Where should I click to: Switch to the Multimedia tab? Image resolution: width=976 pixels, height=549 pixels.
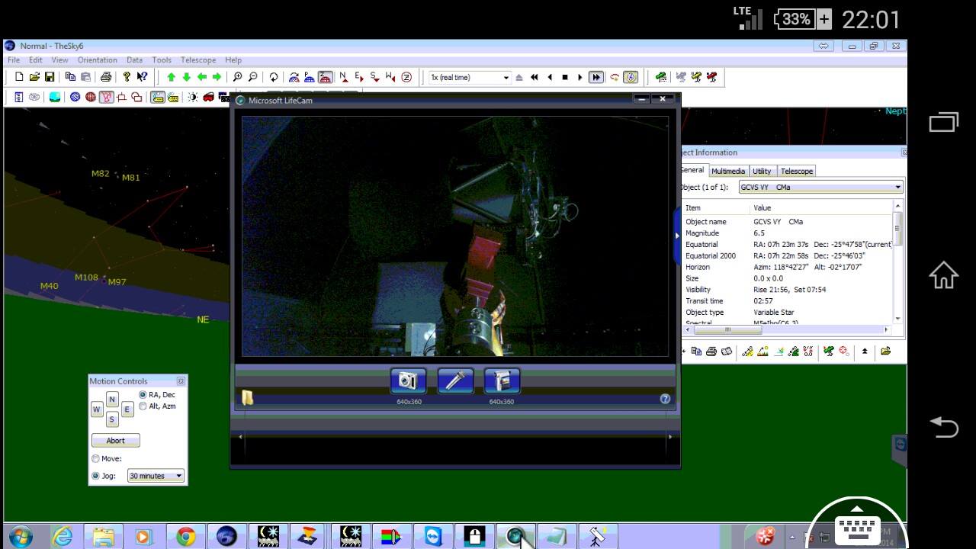[x=727, y=171]
